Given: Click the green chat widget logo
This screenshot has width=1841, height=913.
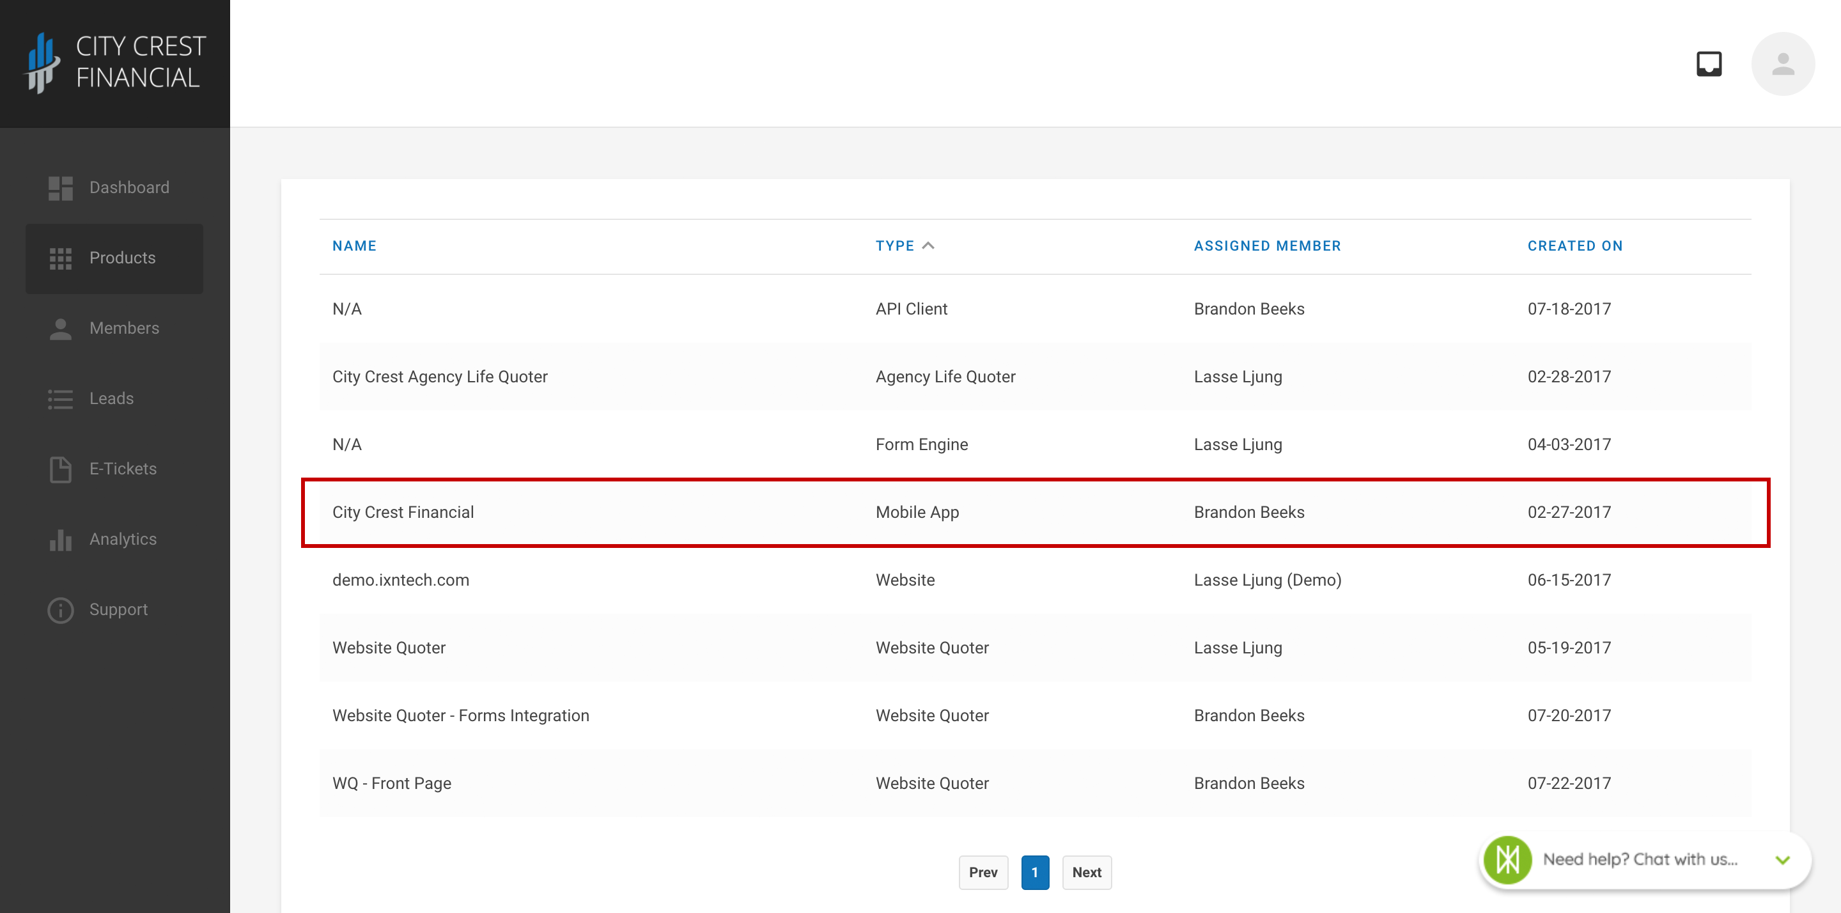Looking at the screenshot, I should tap(1507, 859).
